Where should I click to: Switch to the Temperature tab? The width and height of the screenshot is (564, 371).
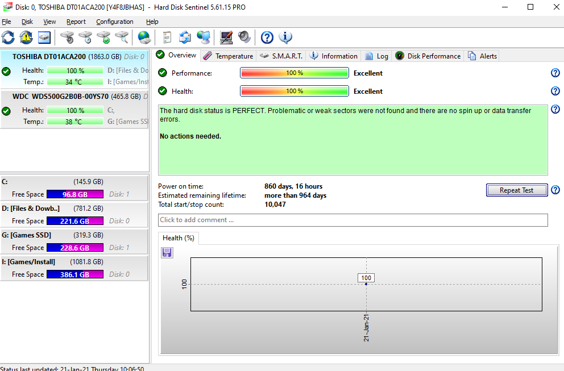tap(228, 56)
